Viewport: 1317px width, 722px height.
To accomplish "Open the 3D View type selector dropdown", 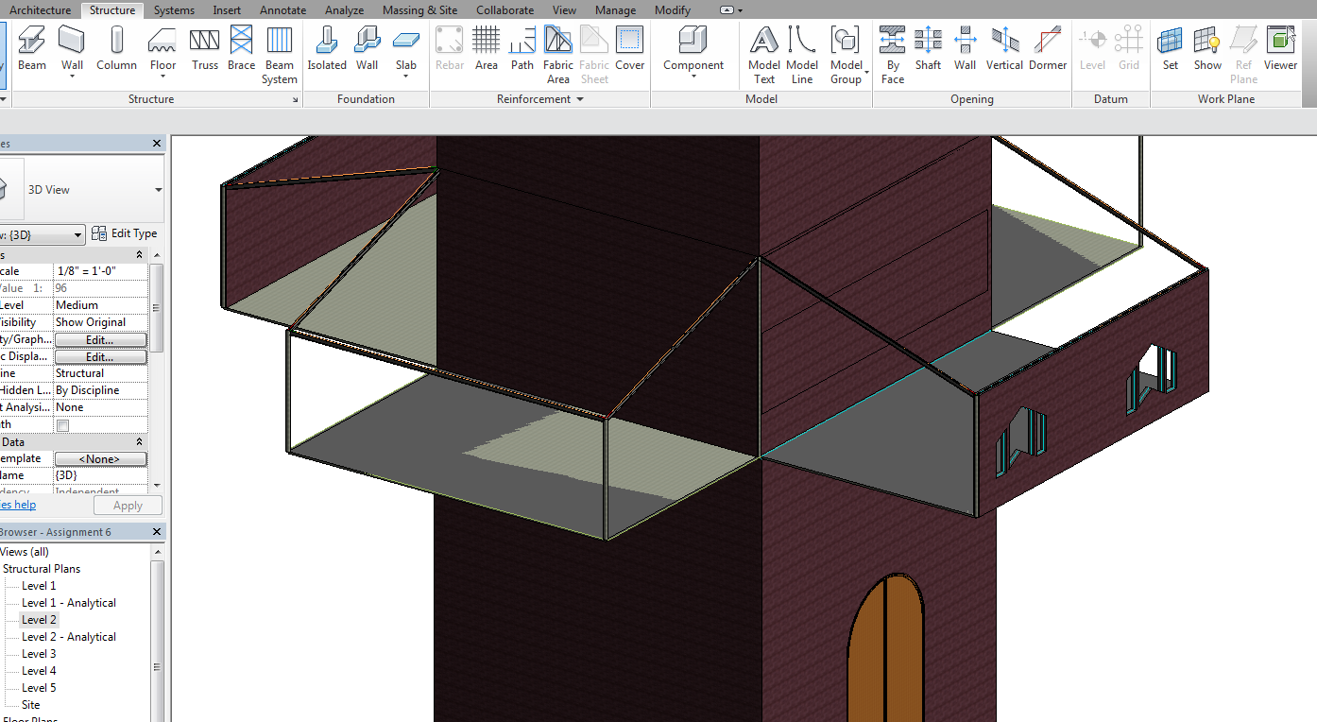I will (158, 190).
